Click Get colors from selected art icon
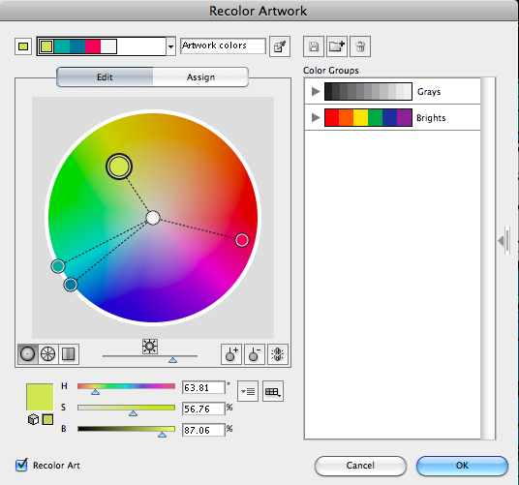The height and width of the screenshot is (485, 519). (x=280, y=46)
